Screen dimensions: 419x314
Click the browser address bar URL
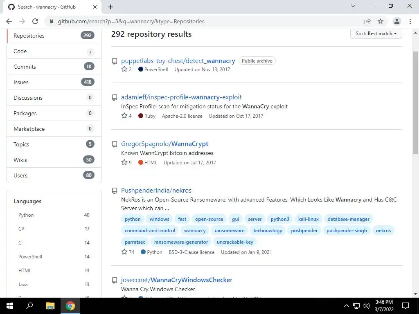[131, 21]
